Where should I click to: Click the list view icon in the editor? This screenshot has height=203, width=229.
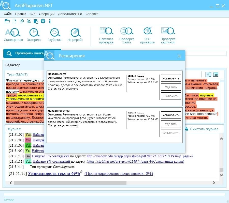(x=216, y=75)
